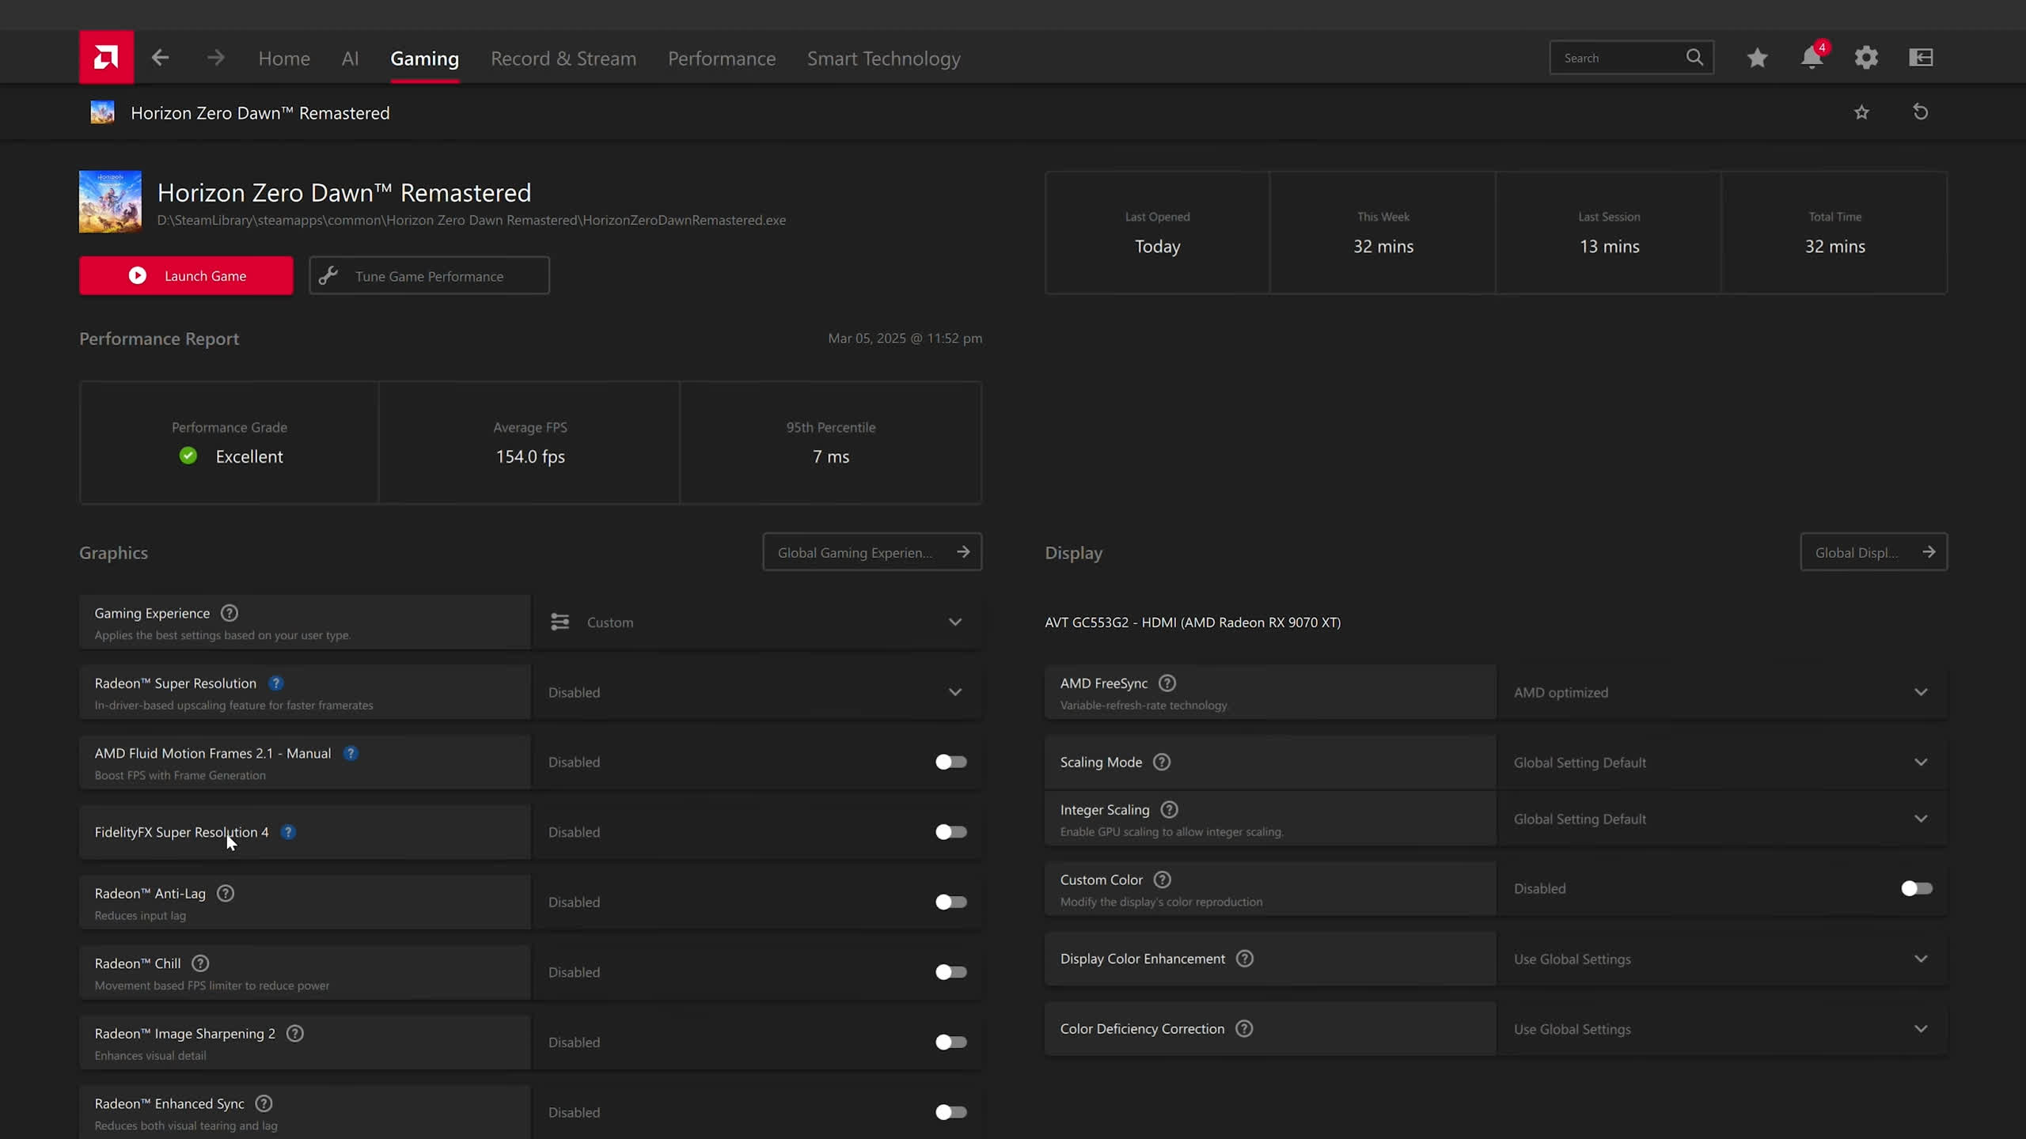Show help for Gaming Experience
The height and width of the screenshot is (1139, 2026).
[x=230, y=613]
